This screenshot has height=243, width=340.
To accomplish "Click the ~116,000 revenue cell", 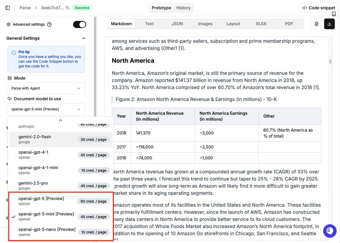I will click(x=163, y=147).
